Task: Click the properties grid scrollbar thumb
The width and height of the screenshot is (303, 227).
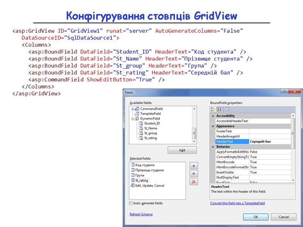Action: tap(293, 134)
